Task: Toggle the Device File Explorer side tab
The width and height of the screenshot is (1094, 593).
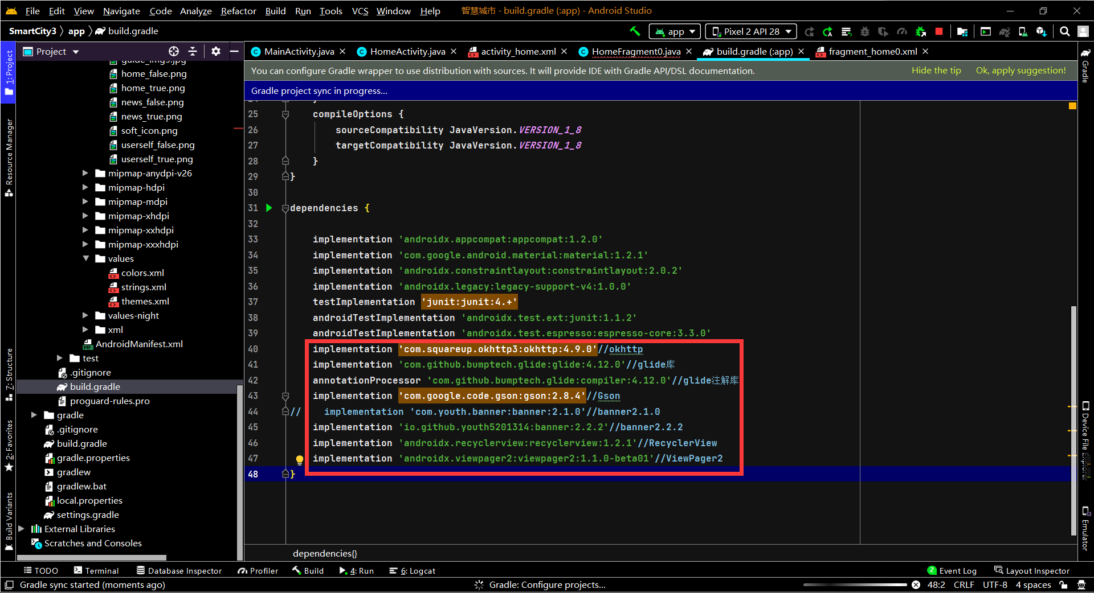Action: [x=1085, y=440]
